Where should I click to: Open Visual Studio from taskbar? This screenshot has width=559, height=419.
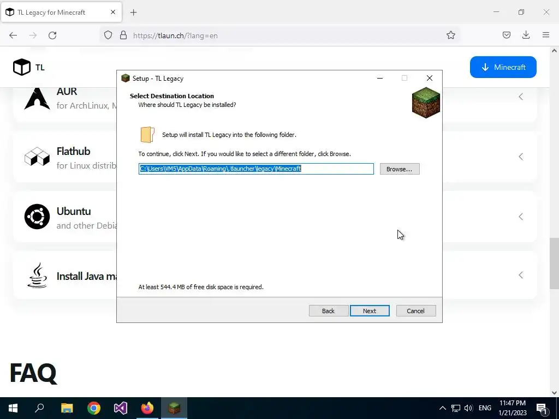coord(121,408)
